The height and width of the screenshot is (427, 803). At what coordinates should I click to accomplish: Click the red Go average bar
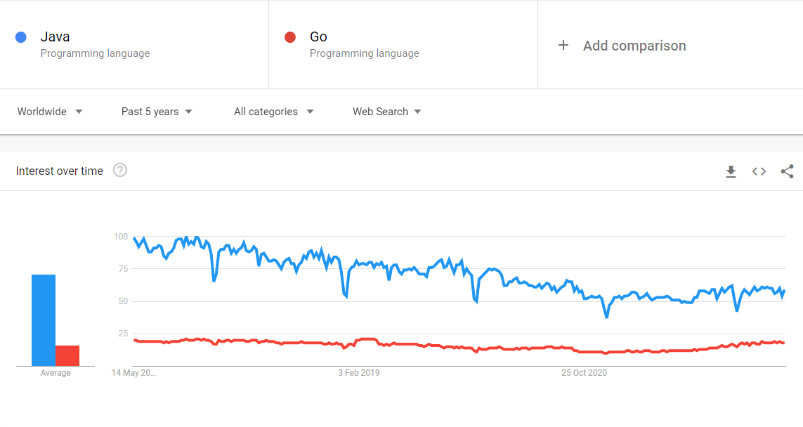pyautogui.click(x=67, y=356)
